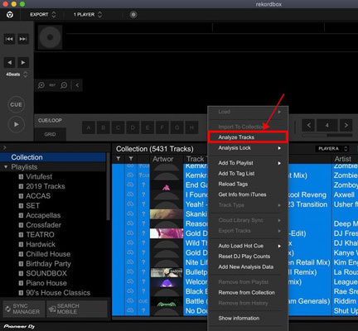
Task: Sort by the Artist column header
Action: (x=345, y=159)
